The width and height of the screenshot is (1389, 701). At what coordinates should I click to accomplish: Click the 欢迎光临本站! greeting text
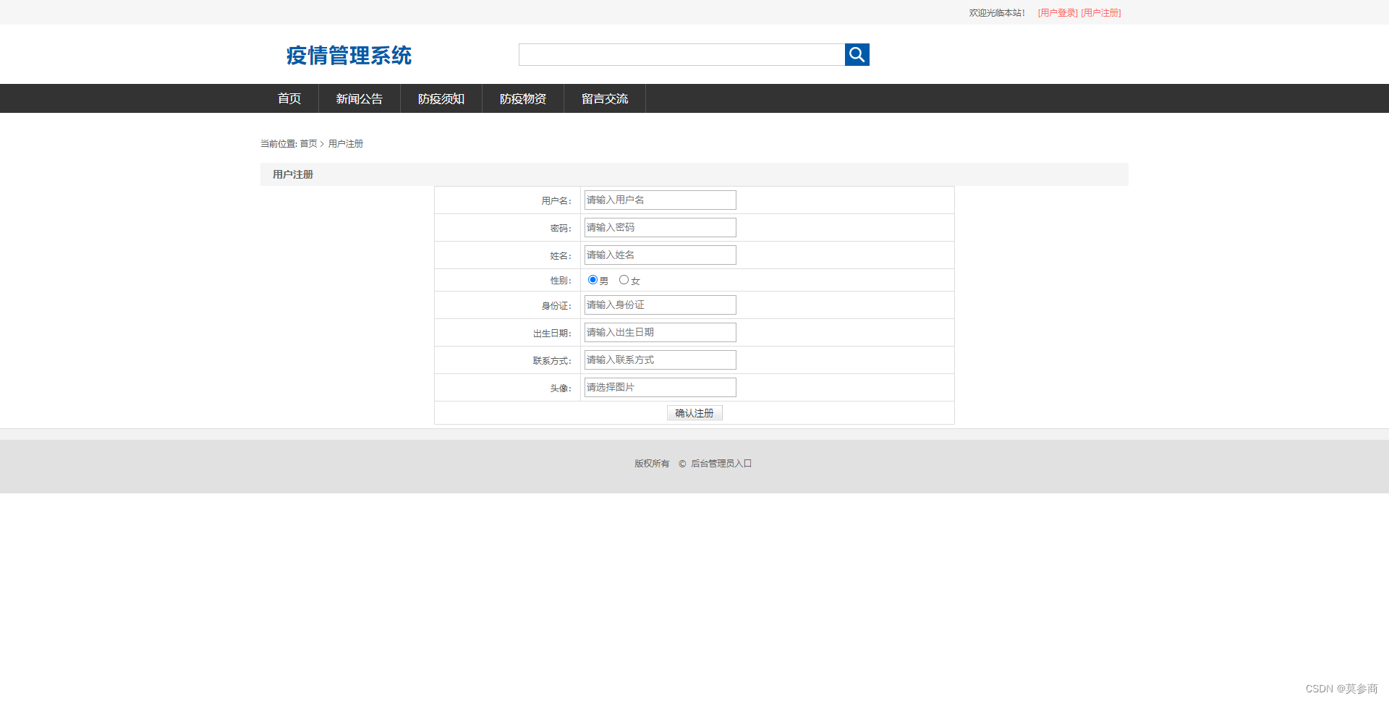(997, 13)
